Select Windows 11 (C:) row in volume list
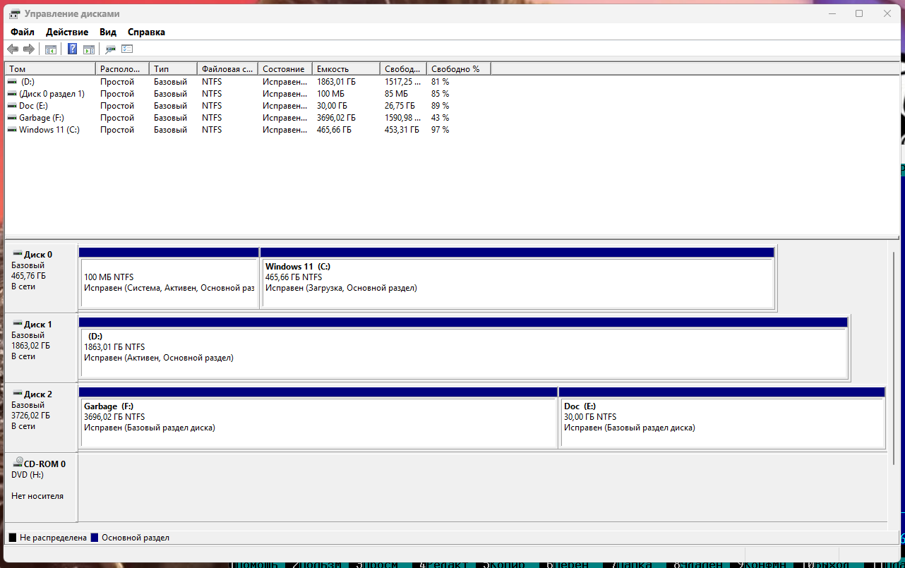This screenshot has width=905, height=568. [49, 130]
